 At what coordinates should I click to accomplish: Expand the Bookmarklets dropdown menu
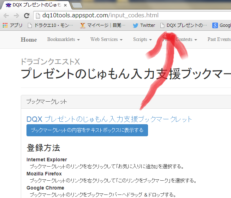pyautogui.click(x=64, y=40)
